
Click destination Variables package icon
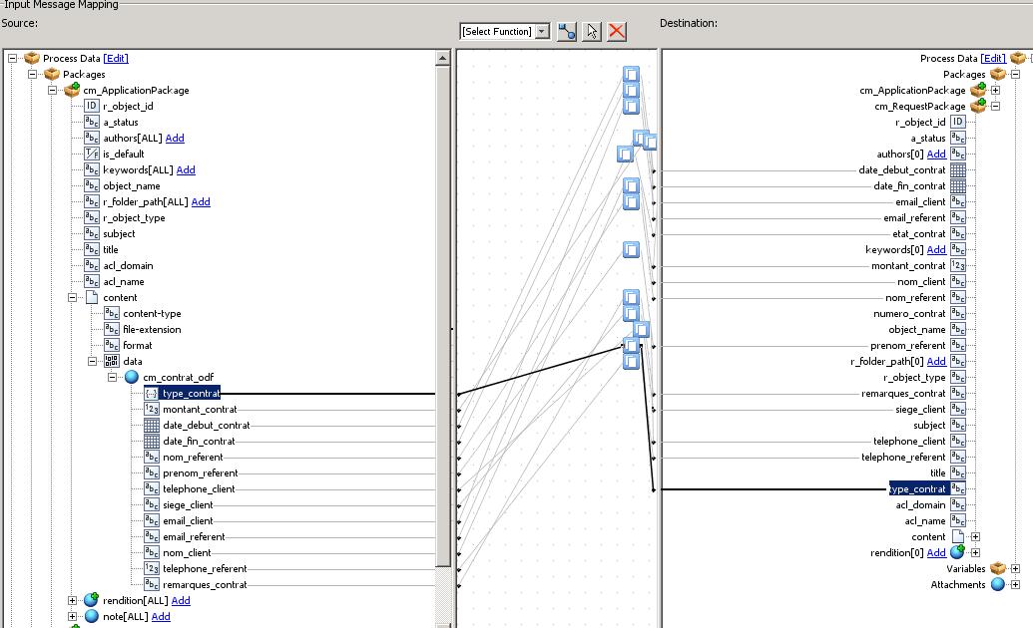point(998,568)
